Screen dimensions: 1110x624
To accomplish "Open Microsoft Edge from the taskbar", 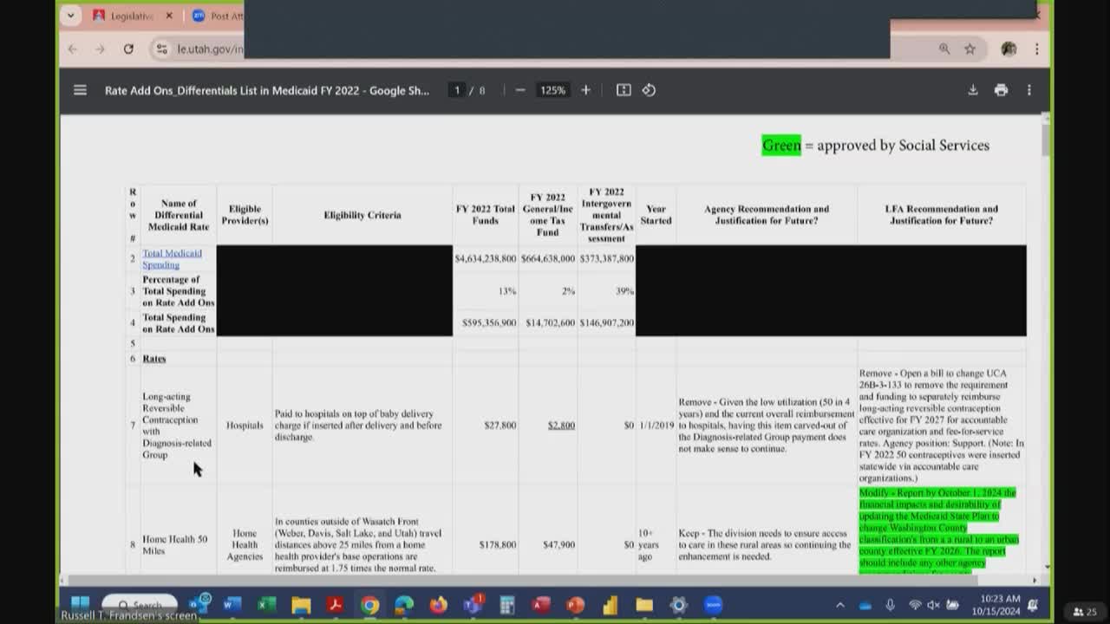I will [404, 605].
